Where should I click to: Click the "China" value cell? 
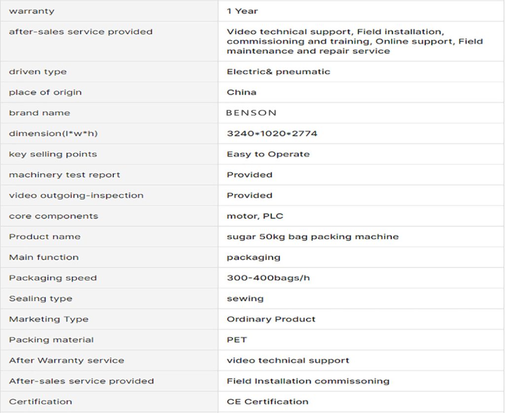[242, 93]
